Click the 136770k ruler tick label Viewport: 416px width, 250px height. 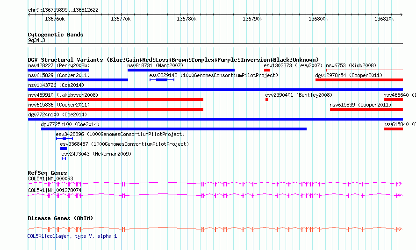121,19
